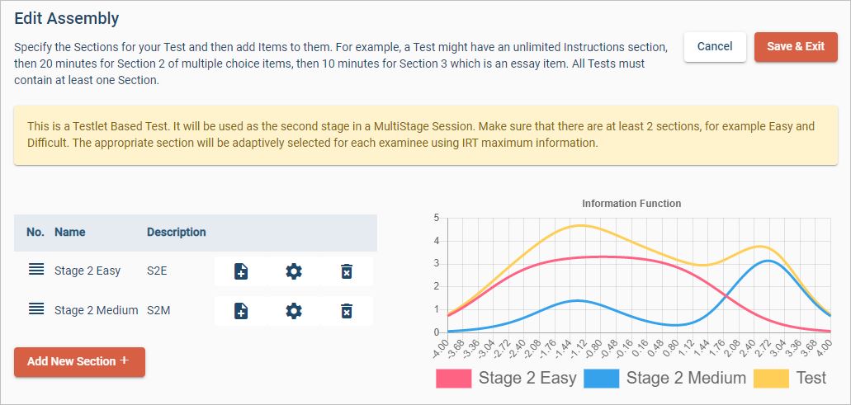Add item to Stage 2 Easy section
This screenshot has height=405, width=851.
pos(240,271)
